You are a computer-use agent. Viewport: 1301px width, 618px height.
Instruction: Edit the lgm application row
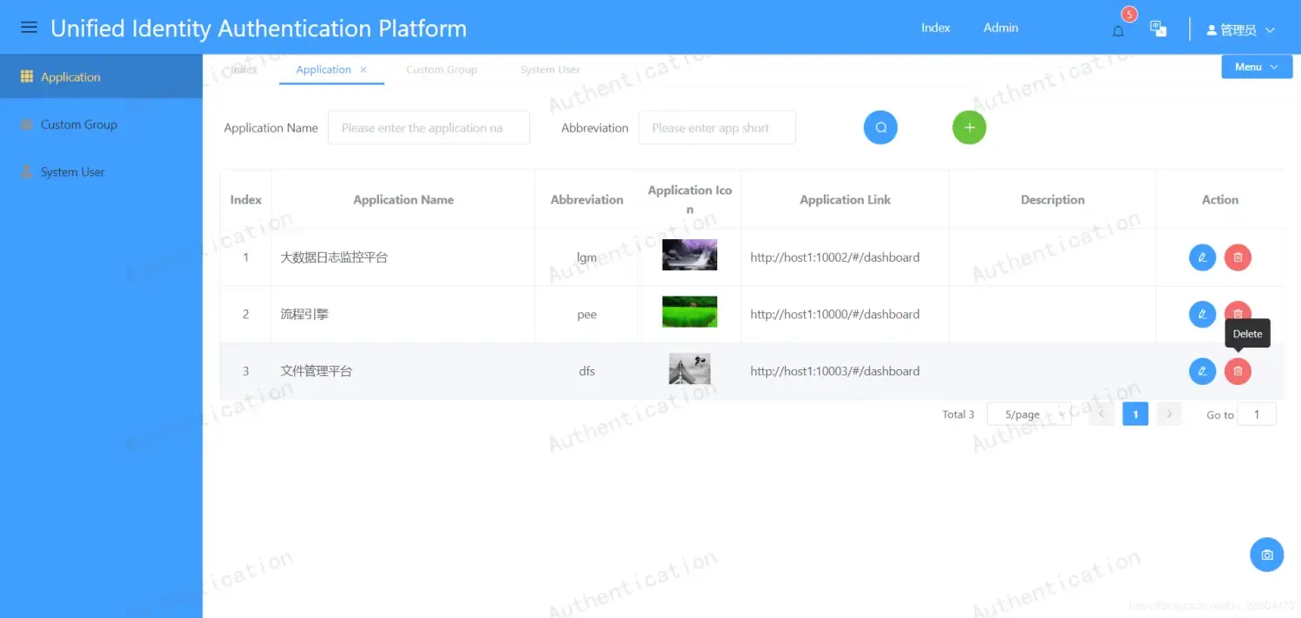coord(1202,257)
